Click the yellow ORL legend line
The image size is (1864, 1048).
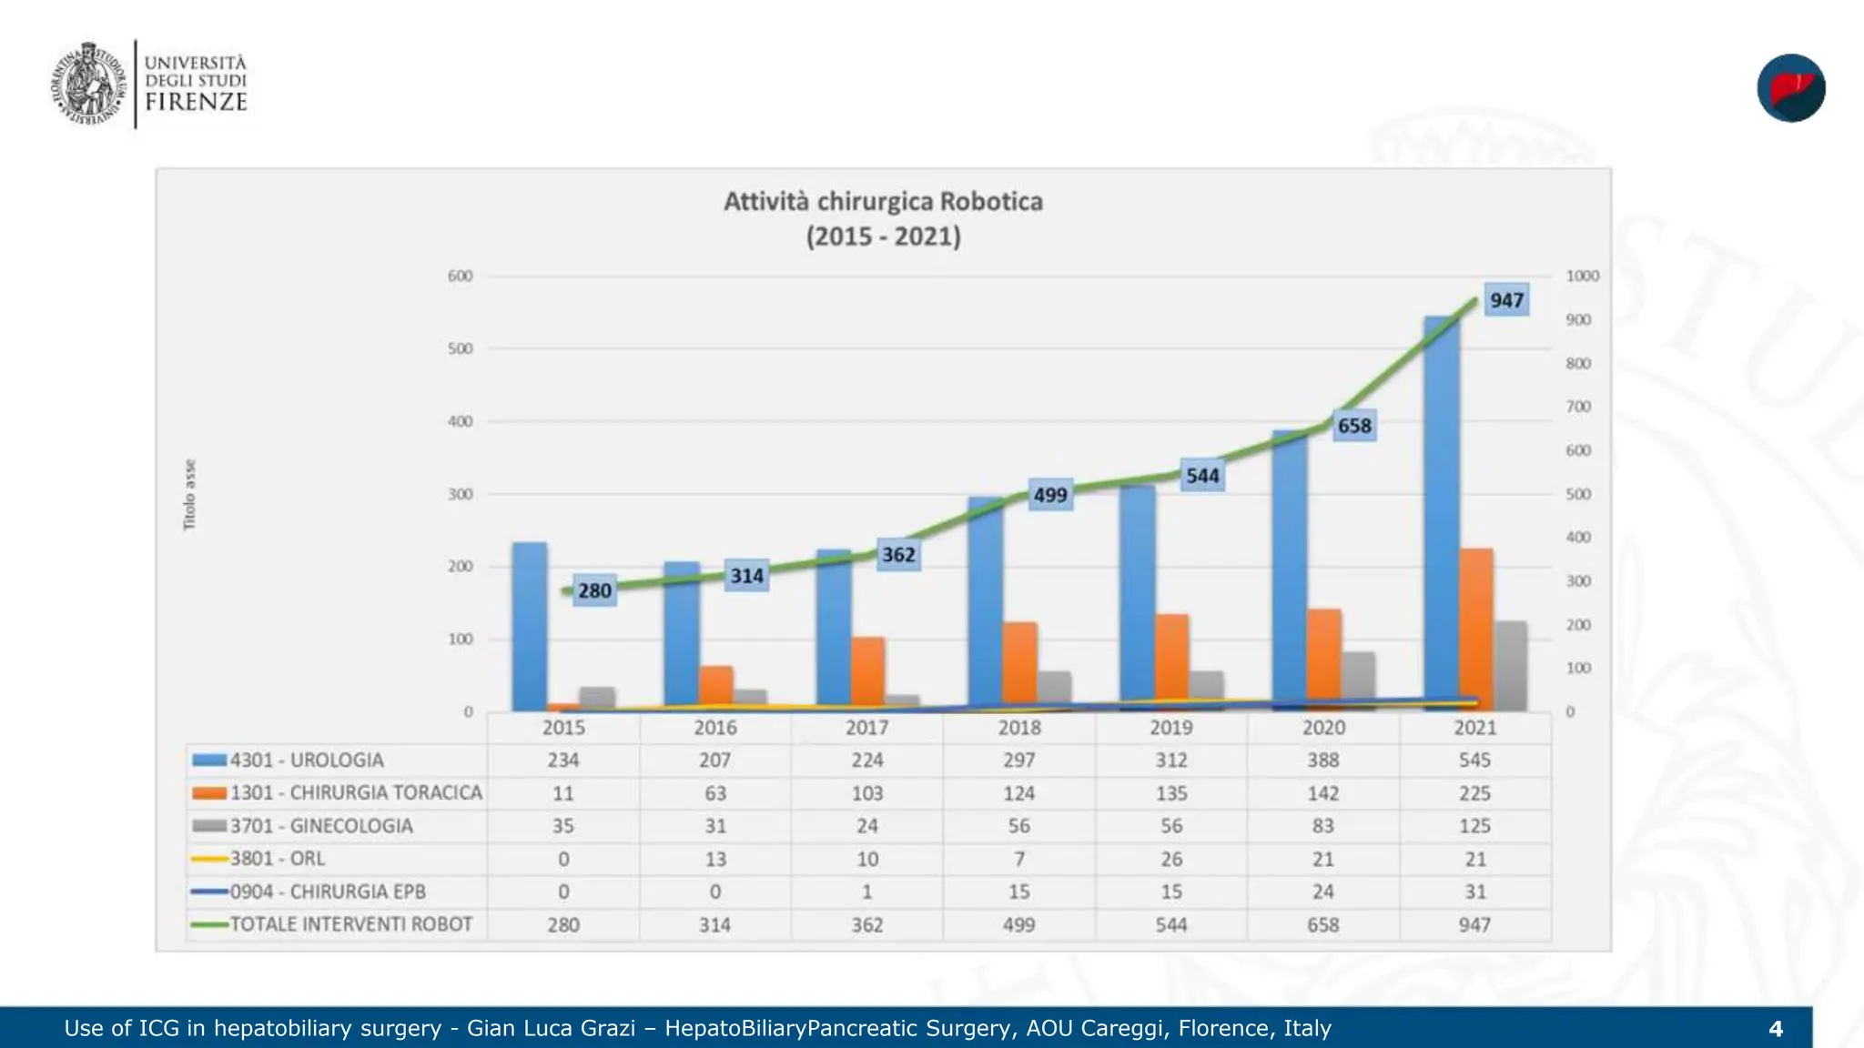click(x=209, y=859)
